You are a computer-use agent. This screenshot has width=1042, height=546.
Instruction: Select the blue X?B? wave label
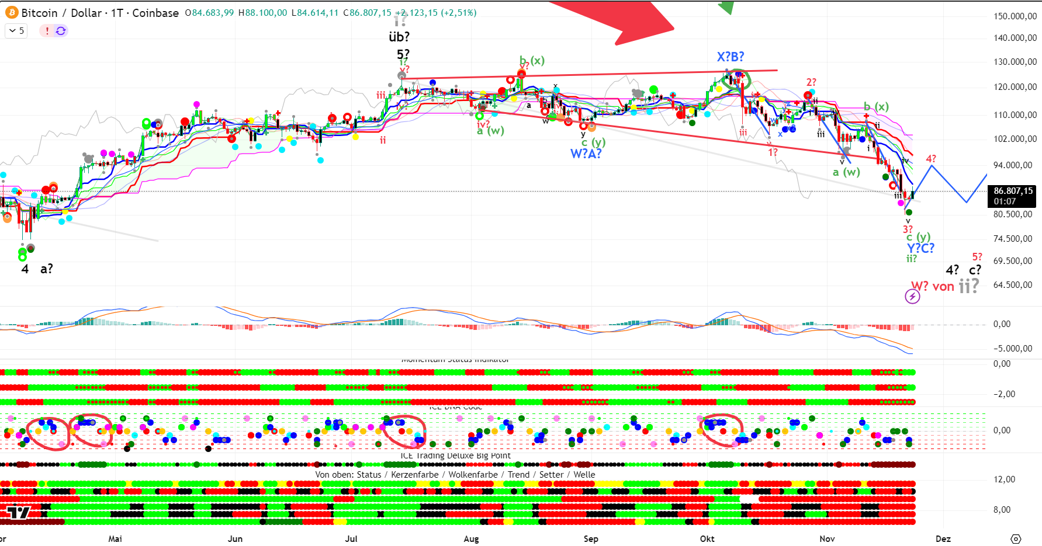click(731, 57)
